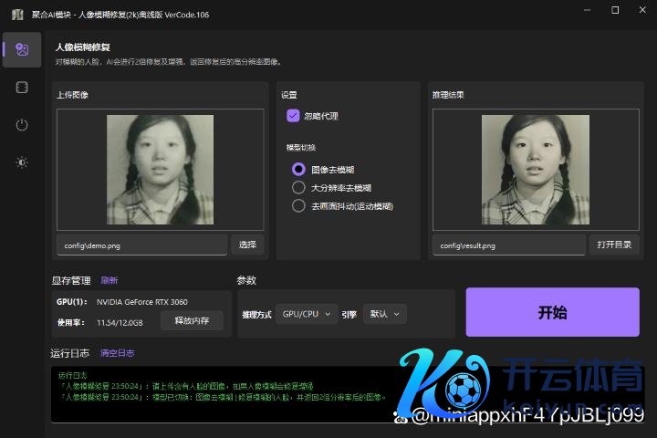
Task: Click the film-frame icon in sidebar
Action: 22,87
